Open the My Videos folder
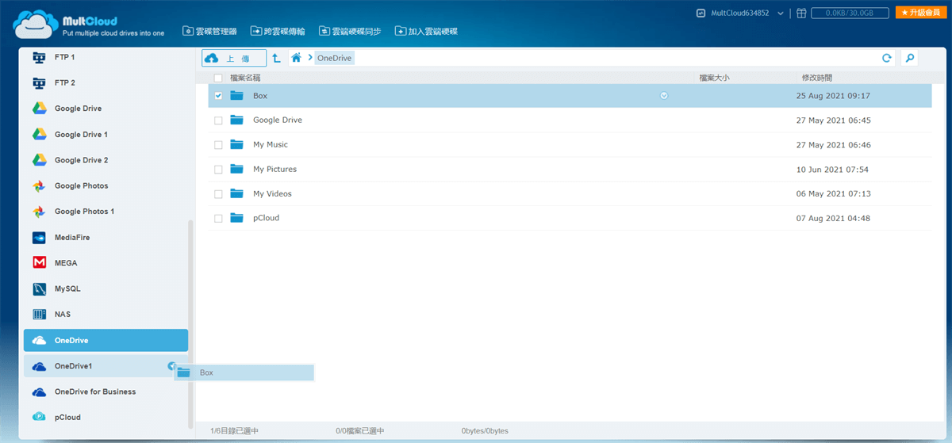The height and width of the screenshot is (443, 952). pyautogui.click(x=272, y=194)
